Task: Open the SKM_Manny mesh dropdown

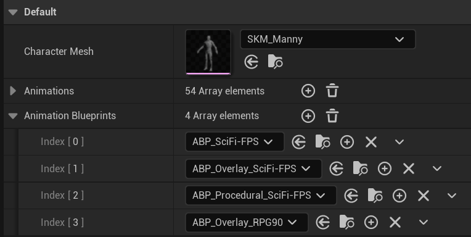Action: tap(328, 39)
